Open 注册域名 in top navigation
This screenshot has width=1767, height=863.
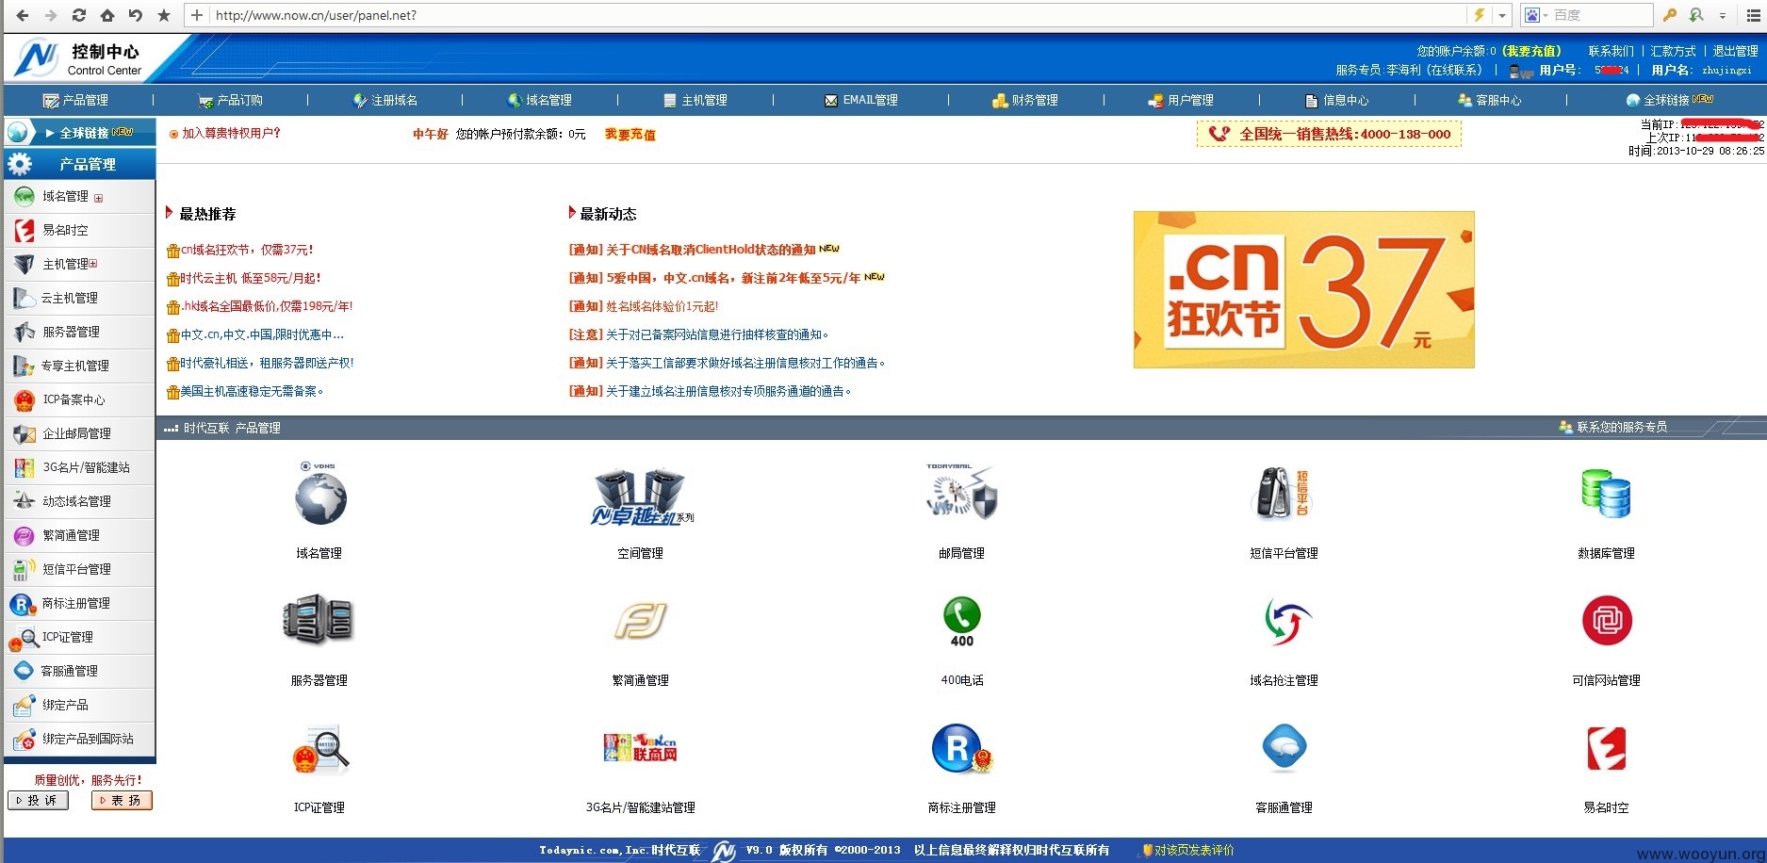pos(385,100)
